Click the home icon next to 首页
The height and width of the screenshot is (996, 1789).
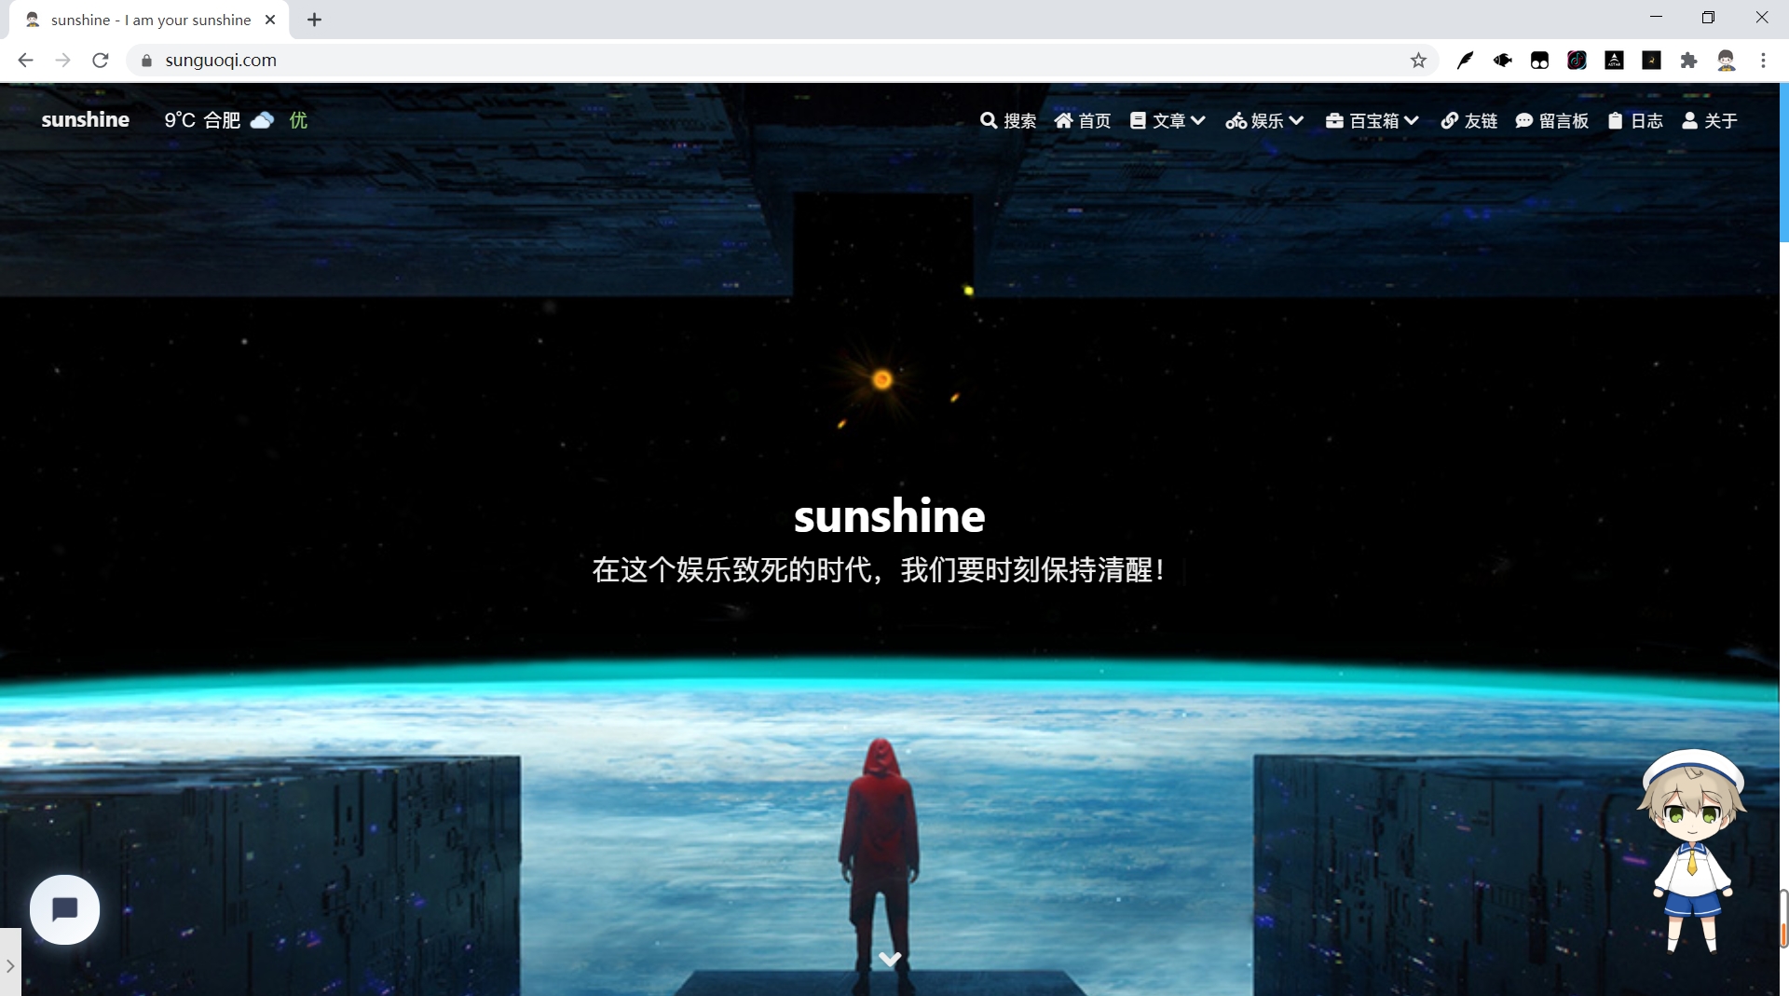click(x=1062, y=120)
